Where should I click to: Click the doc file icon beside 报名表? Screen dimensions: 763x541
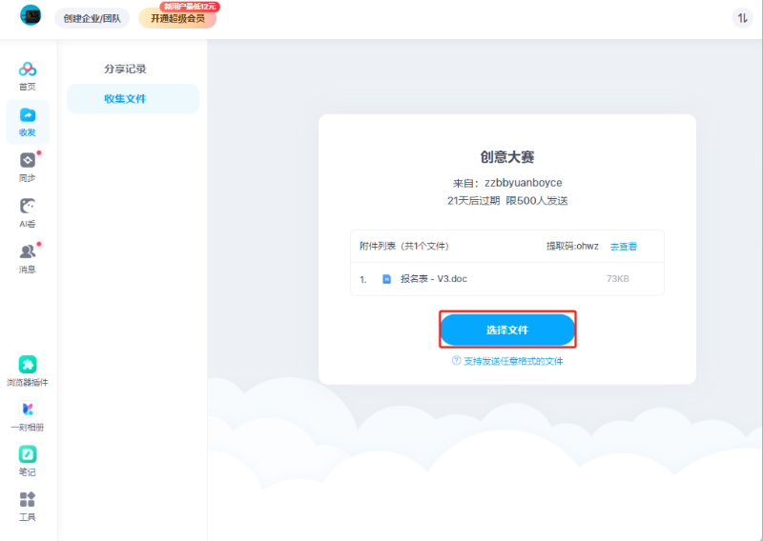pos(387,279)
